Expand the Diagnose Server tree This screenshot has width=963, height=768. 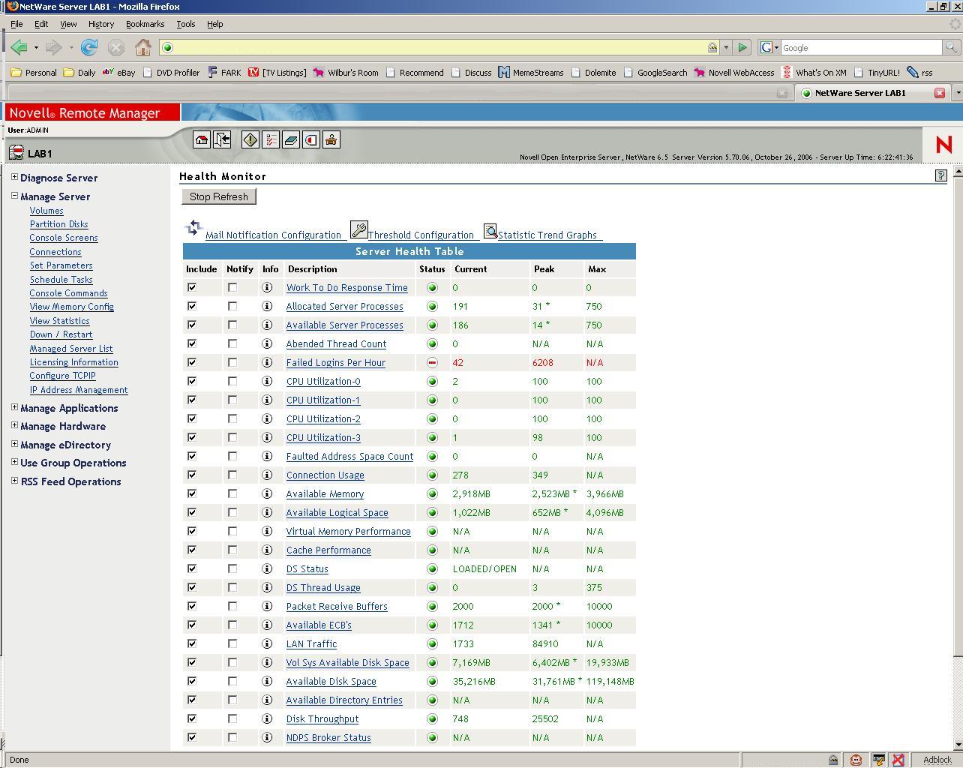click(14, 177)
